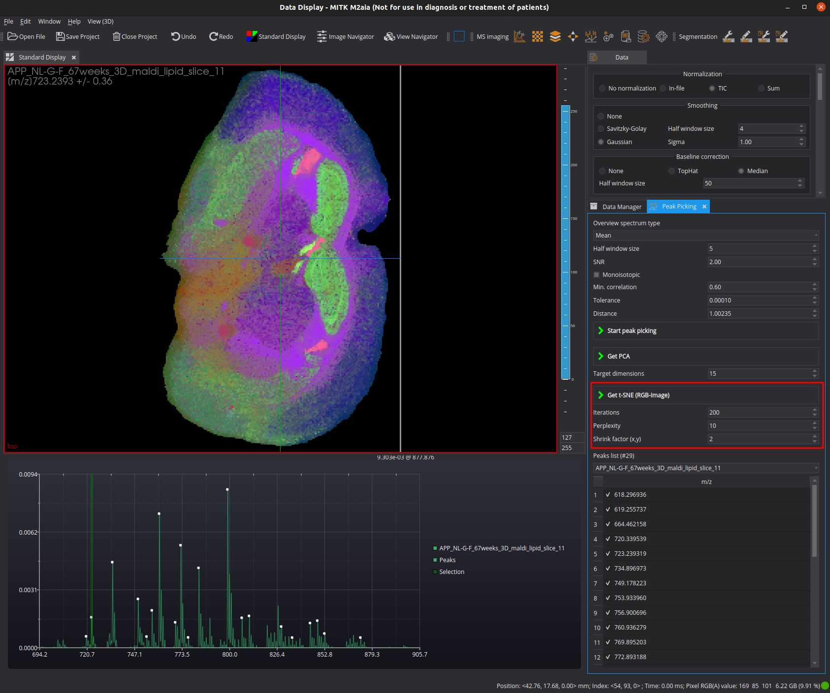
Task: Click the blue square layout icon in toolbar
Action: click(x=459, y=36)
